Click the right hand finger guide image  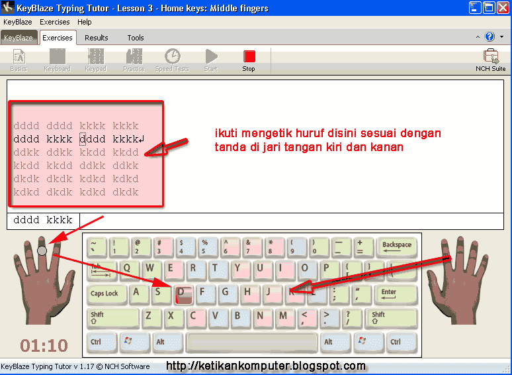[457, 281]
